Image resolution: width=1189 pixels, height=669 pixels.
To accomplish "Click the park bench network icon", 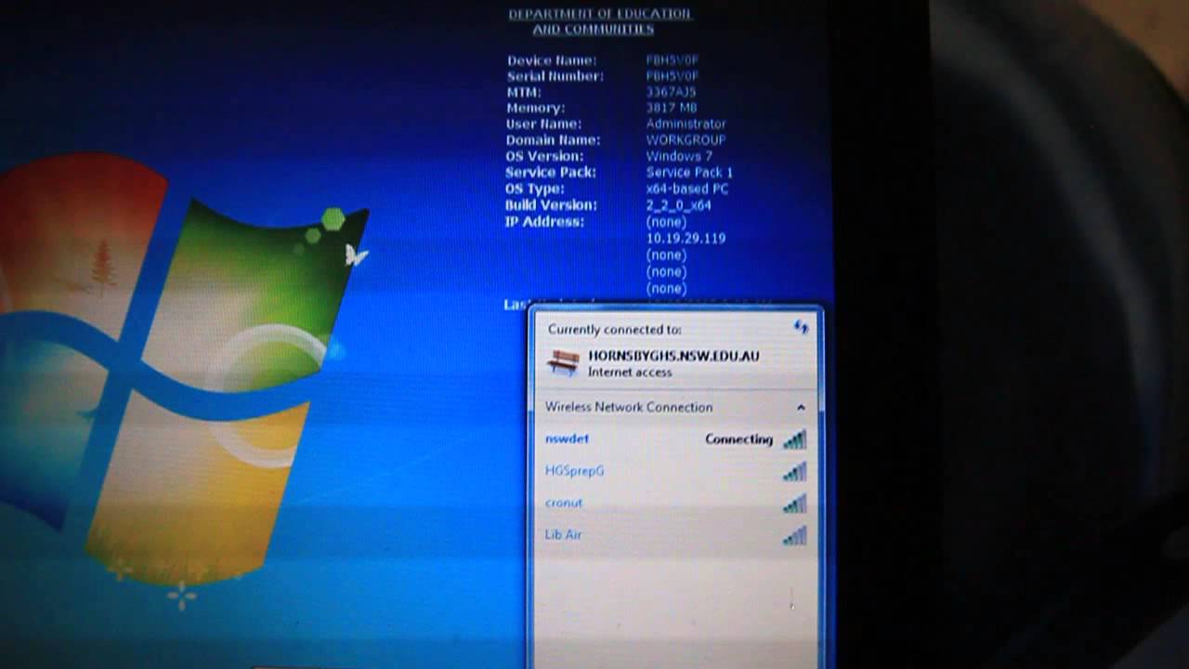I will pos(563,362).
